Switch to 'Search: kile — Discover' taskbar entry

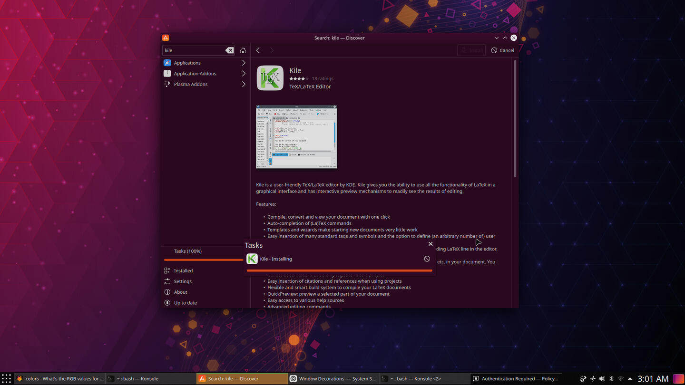pos(242,379)
